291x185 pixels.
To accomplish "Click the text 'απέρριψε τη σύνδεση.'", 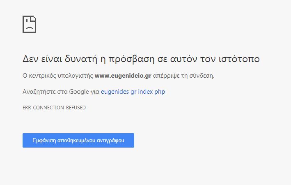I will [x=184, y=76].
